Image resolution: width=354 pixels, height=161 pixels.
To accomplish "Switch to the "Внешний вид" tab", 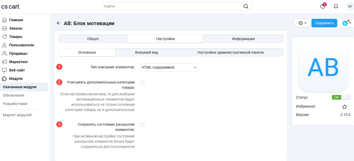I will pyautogui.click(x=146, y=52).
